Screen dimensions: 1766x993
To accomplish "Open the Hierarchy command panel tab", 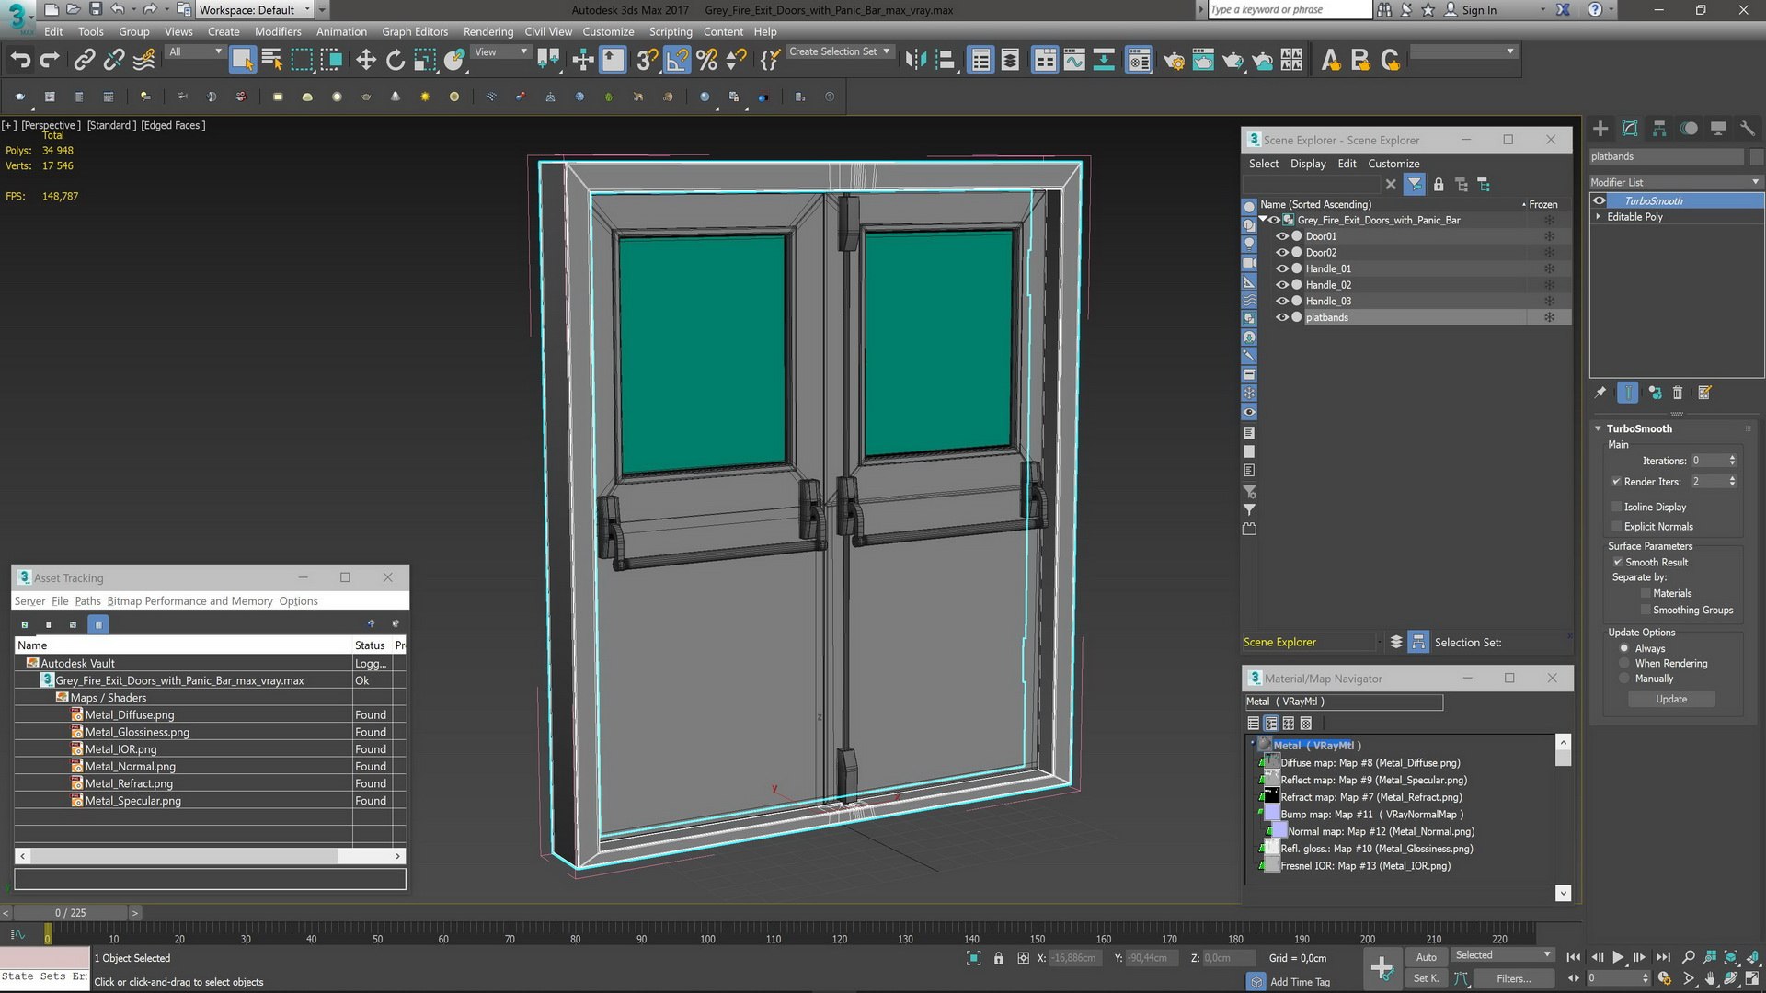I will click(x=1659, y=129).
